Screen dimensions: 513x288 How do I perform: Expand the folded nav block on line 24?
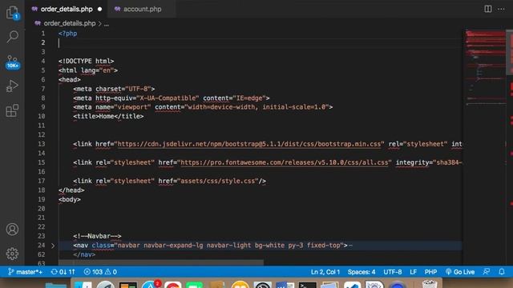coord(53,246)
